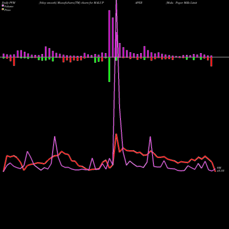Click '(Malu Paper Mills Limit' title text

click(181, 3)
